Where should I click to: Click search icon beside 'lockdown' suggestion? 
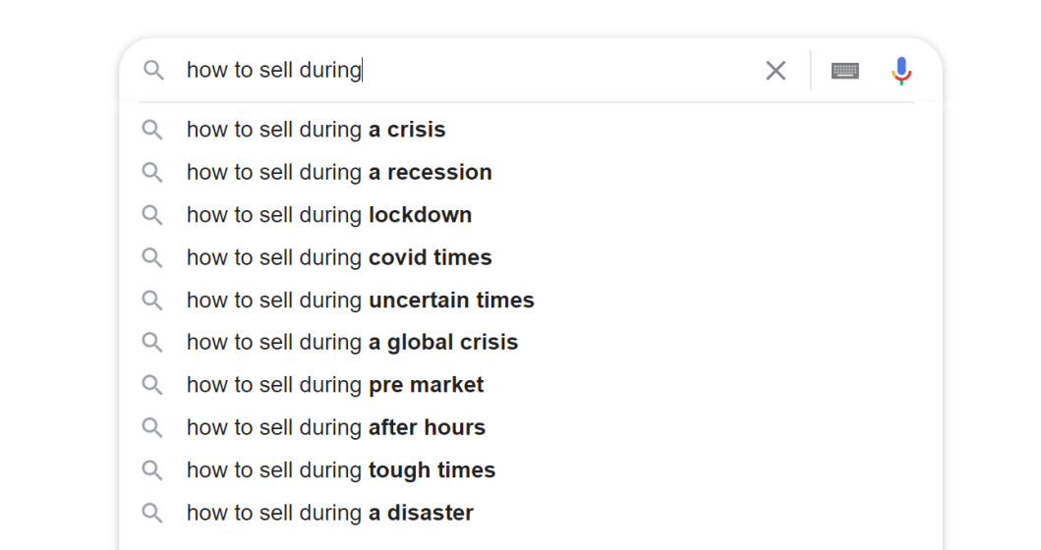point(152,215)
